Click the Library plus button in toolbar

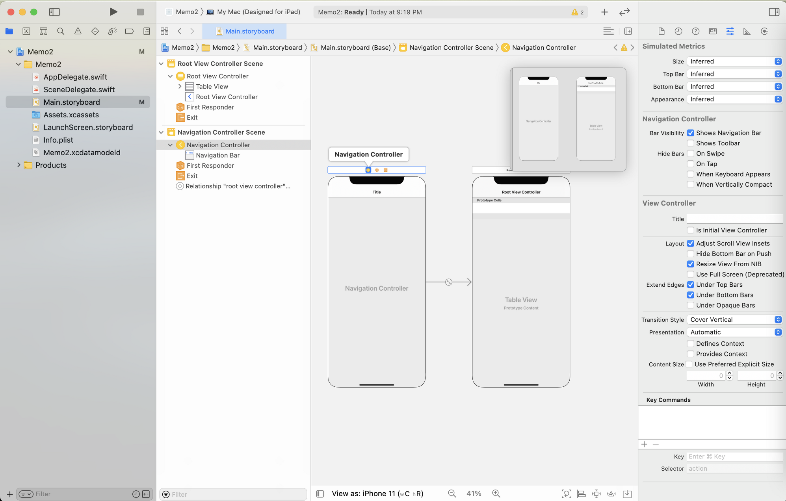604,12
